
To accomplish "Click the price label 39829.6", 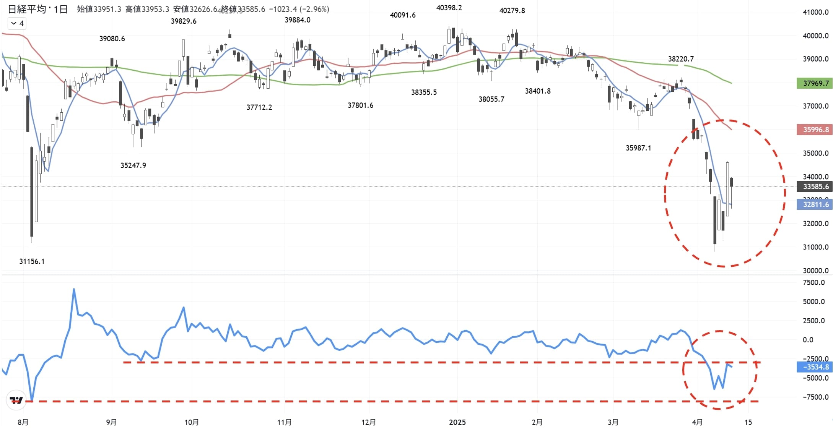I will point(184,21).
